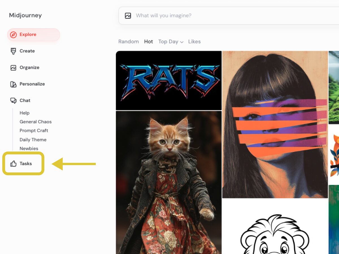Expand the Top Day dropdown

[x=171, y=41]
